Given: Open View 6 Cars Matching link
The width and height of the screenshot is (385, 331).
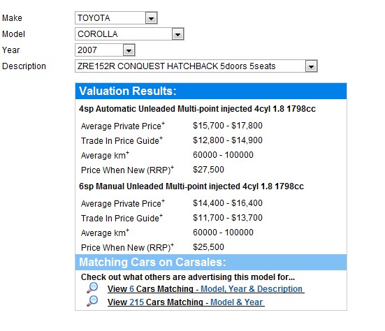Looking at the screenshot, I should click(x=205, y=289).
